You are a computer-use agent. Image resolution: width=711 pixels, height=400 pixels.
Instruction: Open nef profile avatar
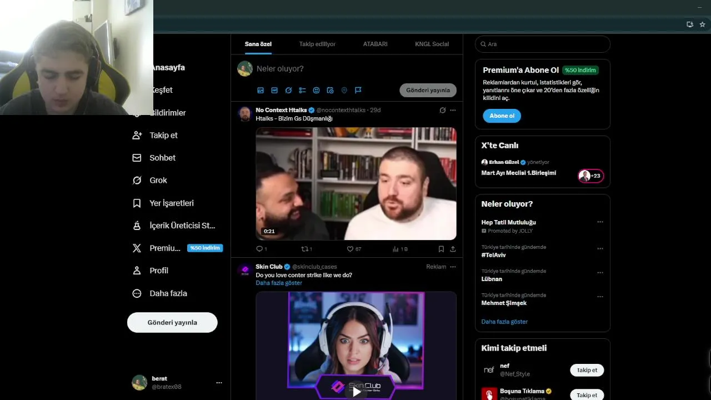489,370
